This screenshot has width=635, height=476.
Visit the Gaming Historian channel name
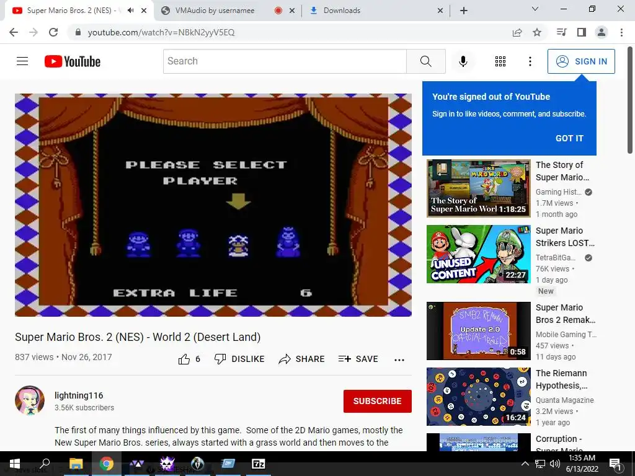point(559,192)
